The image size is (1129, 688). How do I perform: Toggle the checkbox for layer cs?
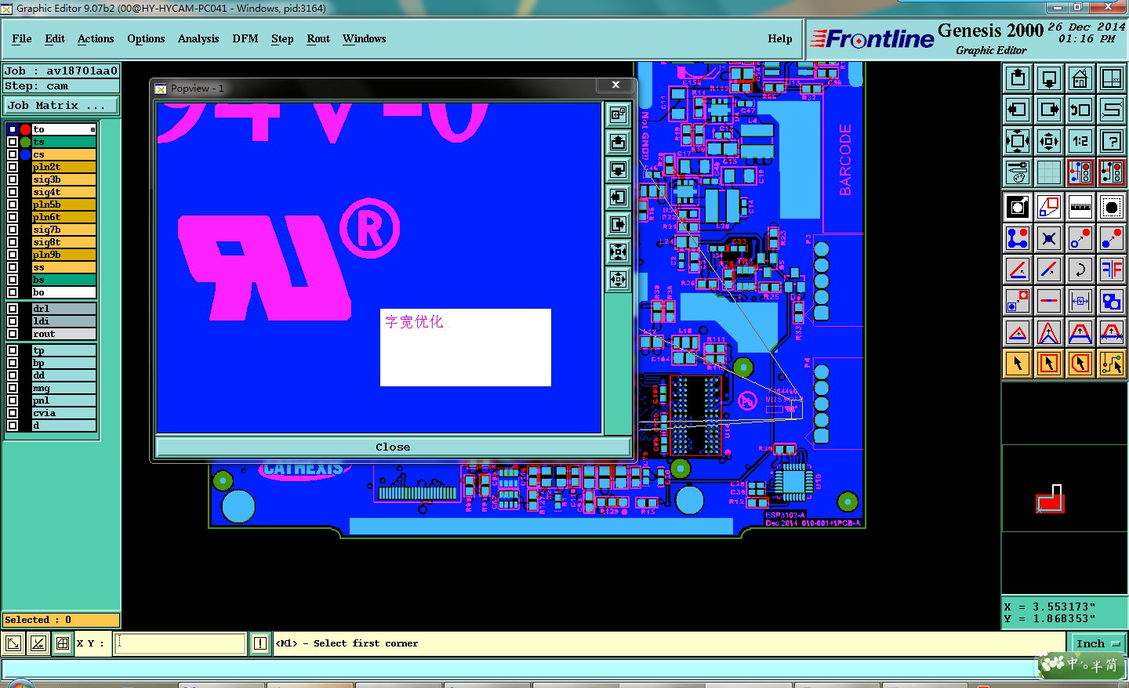tap(13, 154)
